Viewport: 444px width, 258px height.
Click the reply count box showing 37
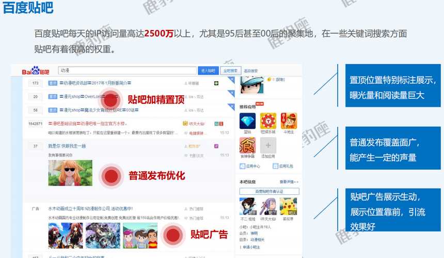click(x=36, y=146)
